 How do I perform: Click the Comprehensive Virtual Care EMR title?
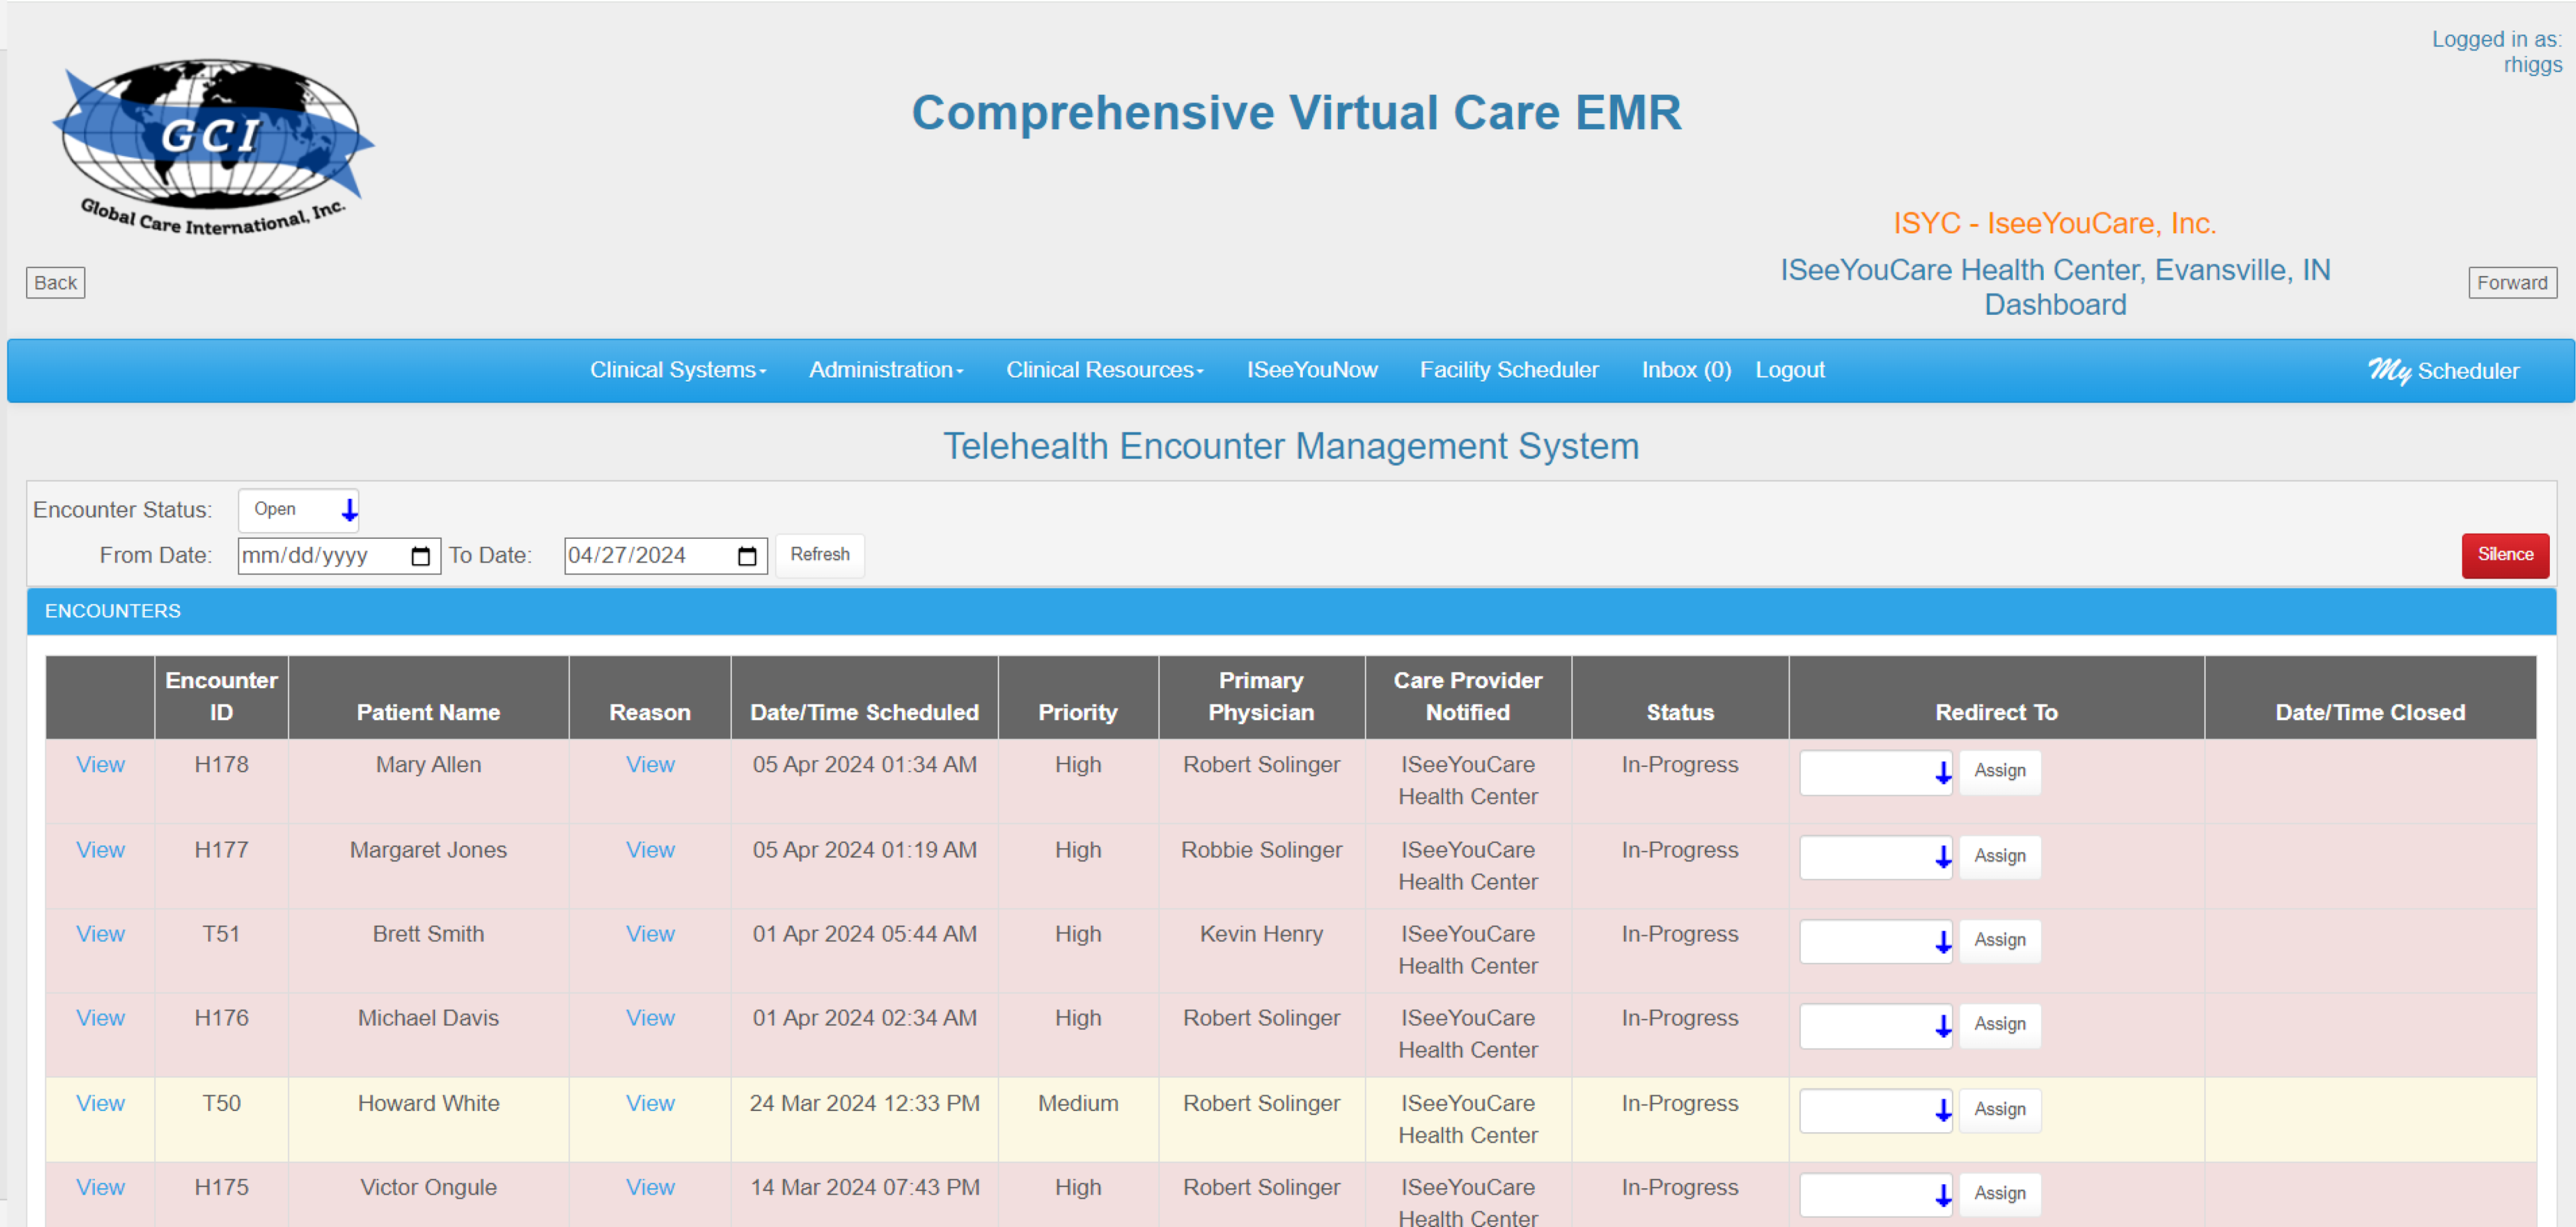[x=1296, y=113]
